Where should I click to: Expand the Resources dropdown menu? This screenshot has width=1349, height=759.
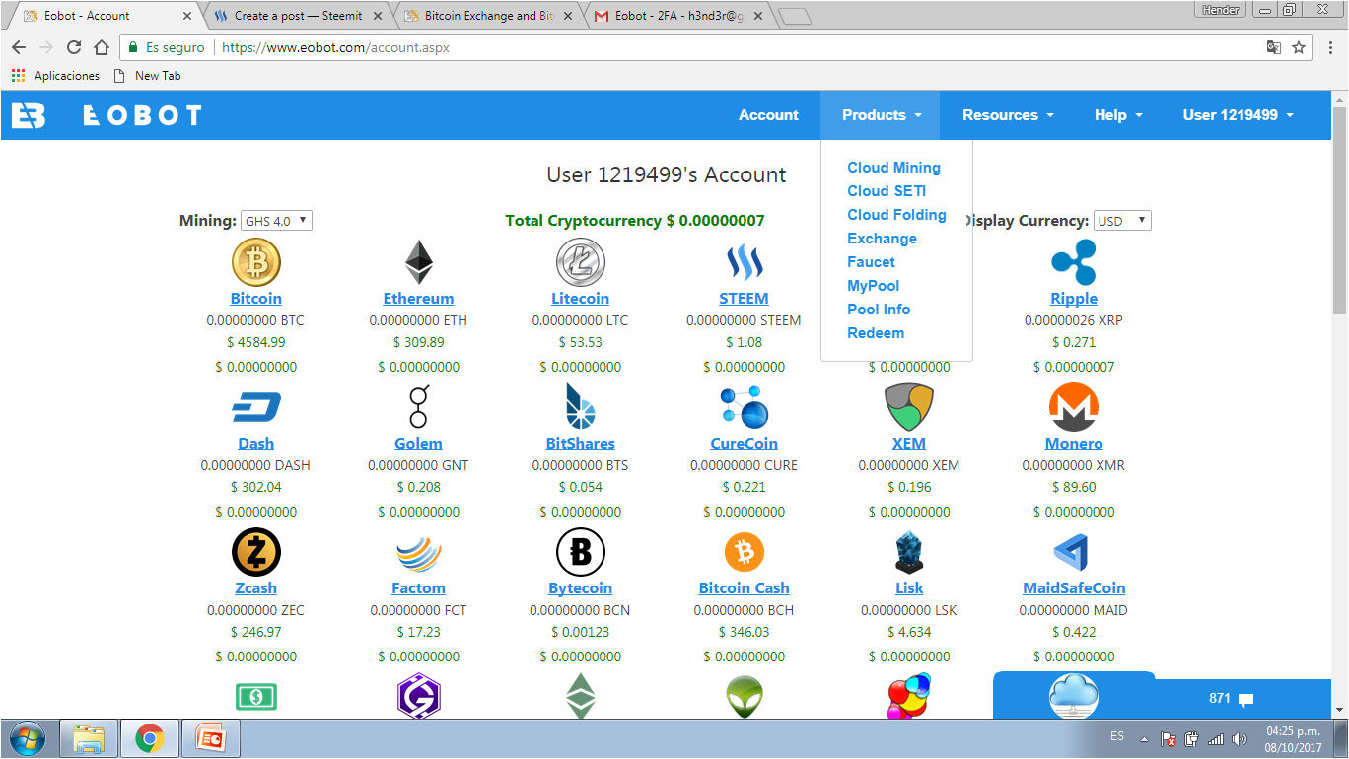click(x=1008, y=115)
